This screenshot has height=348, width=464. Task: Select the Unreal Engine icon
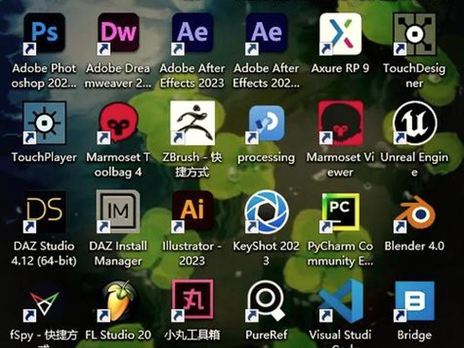pos(415,122)
